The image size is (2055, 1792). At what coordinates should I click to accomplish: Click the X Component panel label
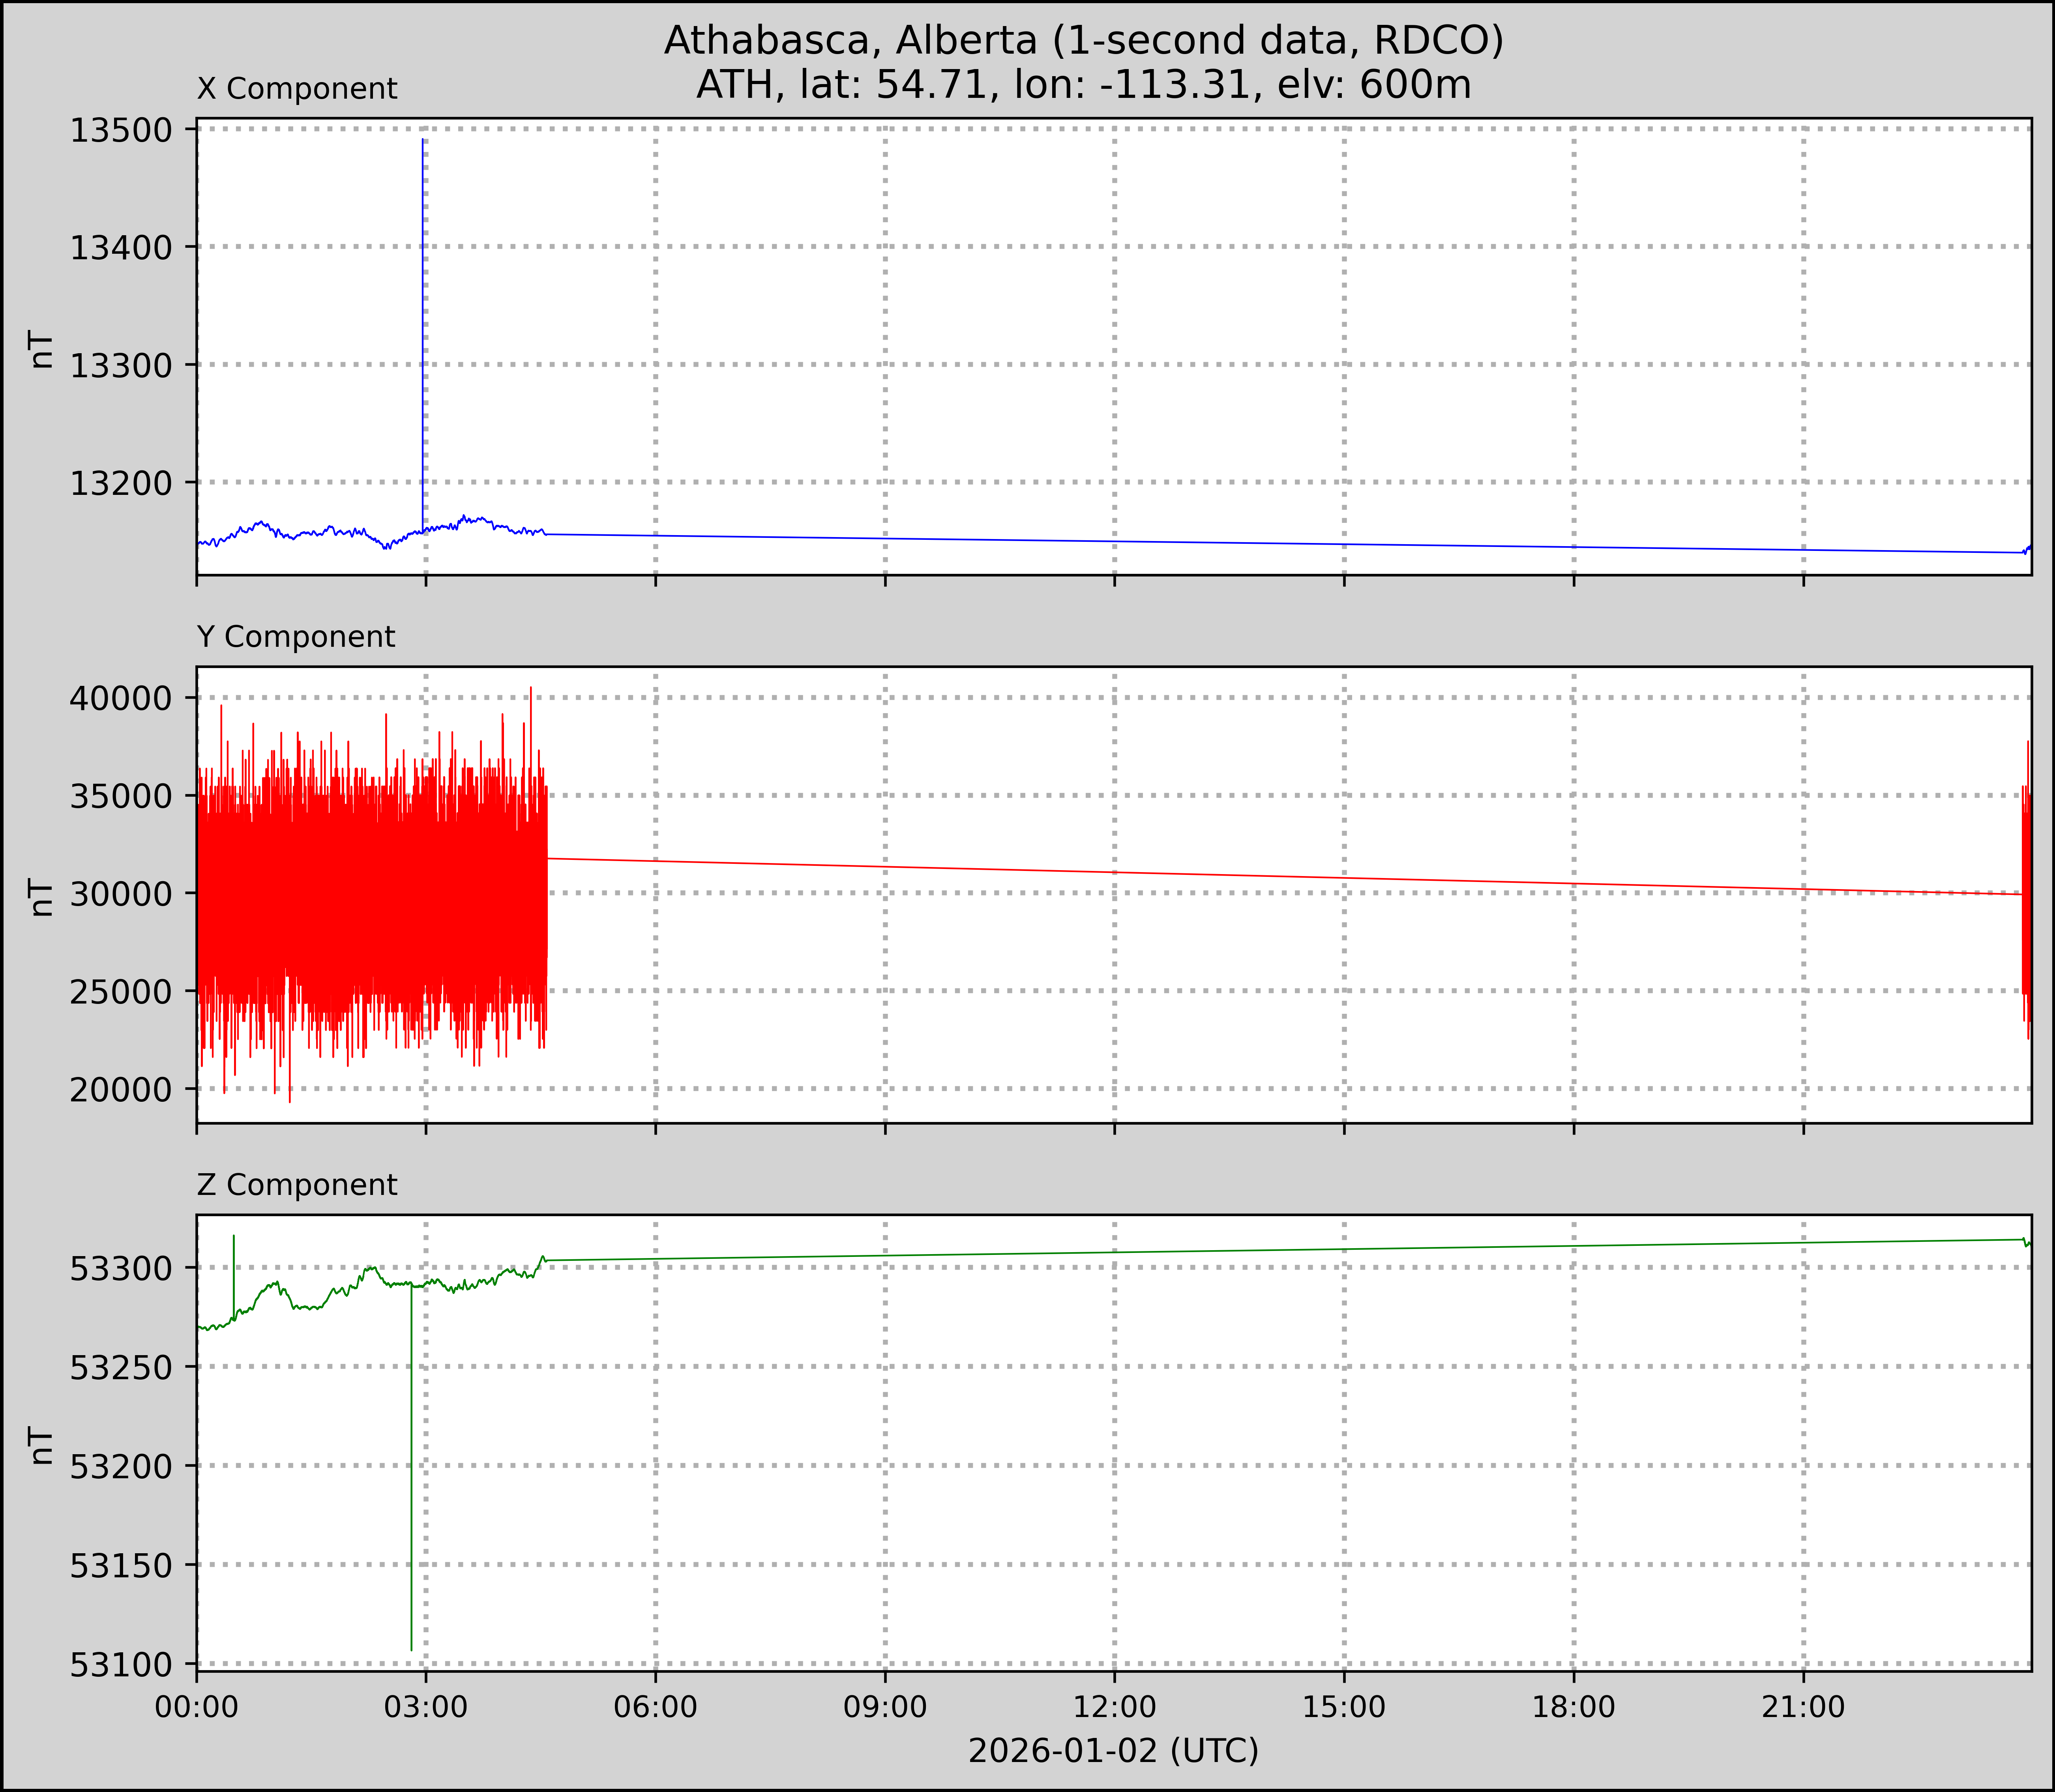[x=297, y=89]
